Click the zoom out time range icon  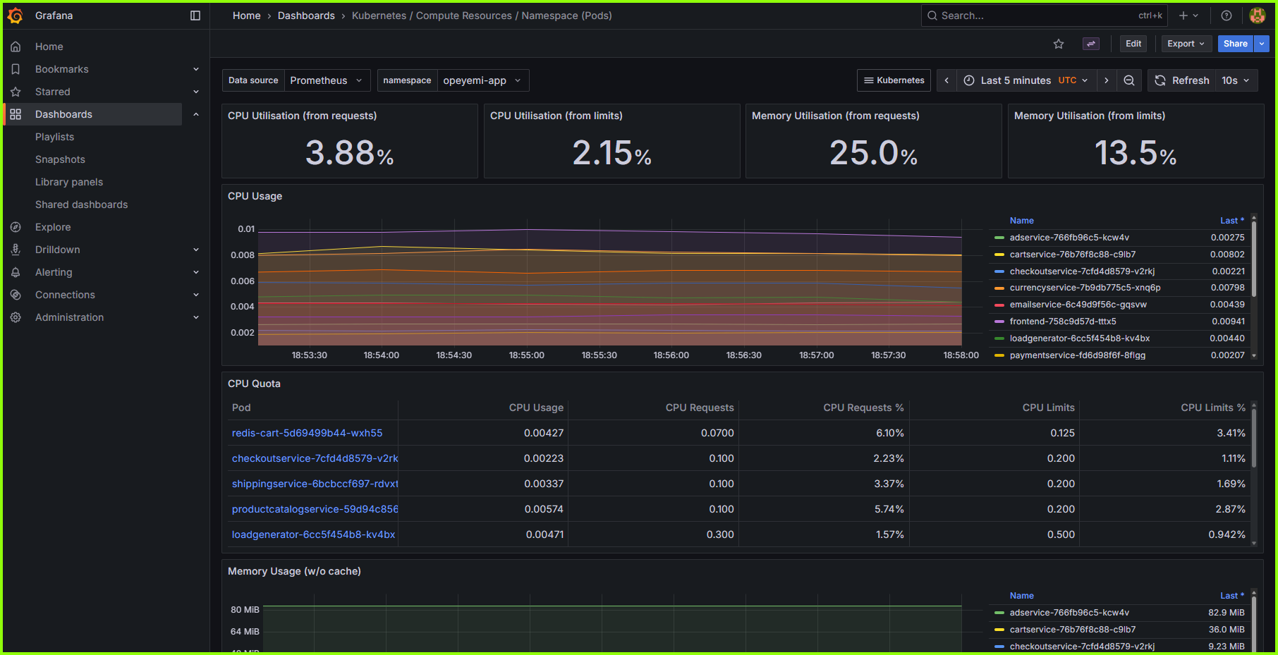point(1128,80)
